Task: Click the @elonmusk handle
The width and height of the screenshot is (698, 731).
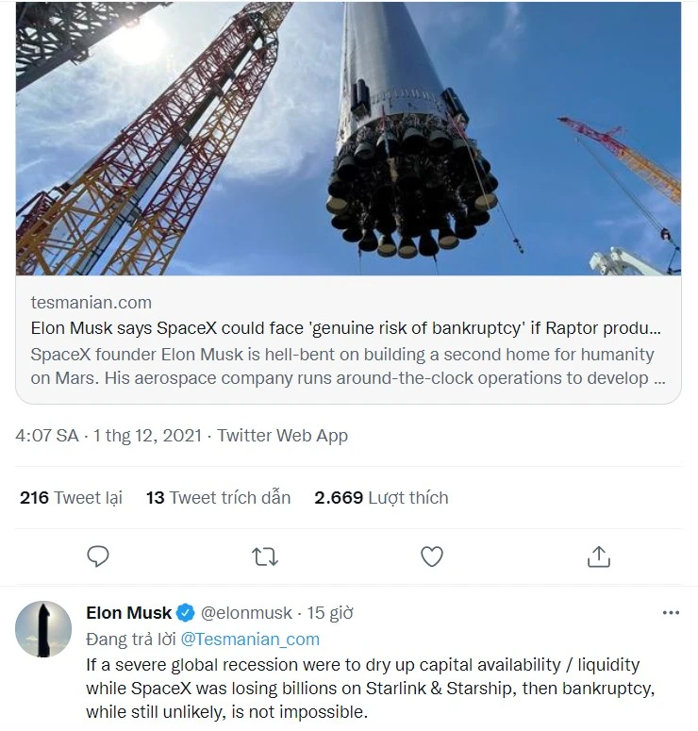Action: click(247, 613)
